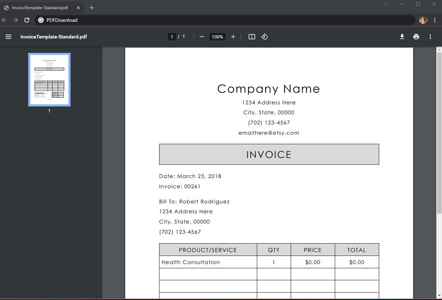Open a new browser tab

coord(91,7)
